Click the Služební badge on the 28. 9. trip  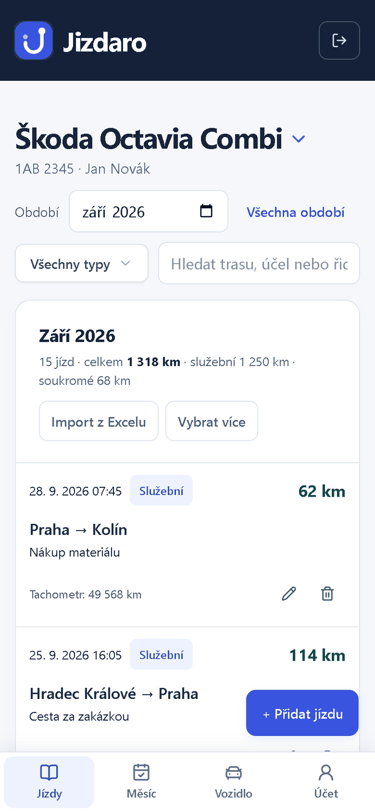(x=161, y=490)
